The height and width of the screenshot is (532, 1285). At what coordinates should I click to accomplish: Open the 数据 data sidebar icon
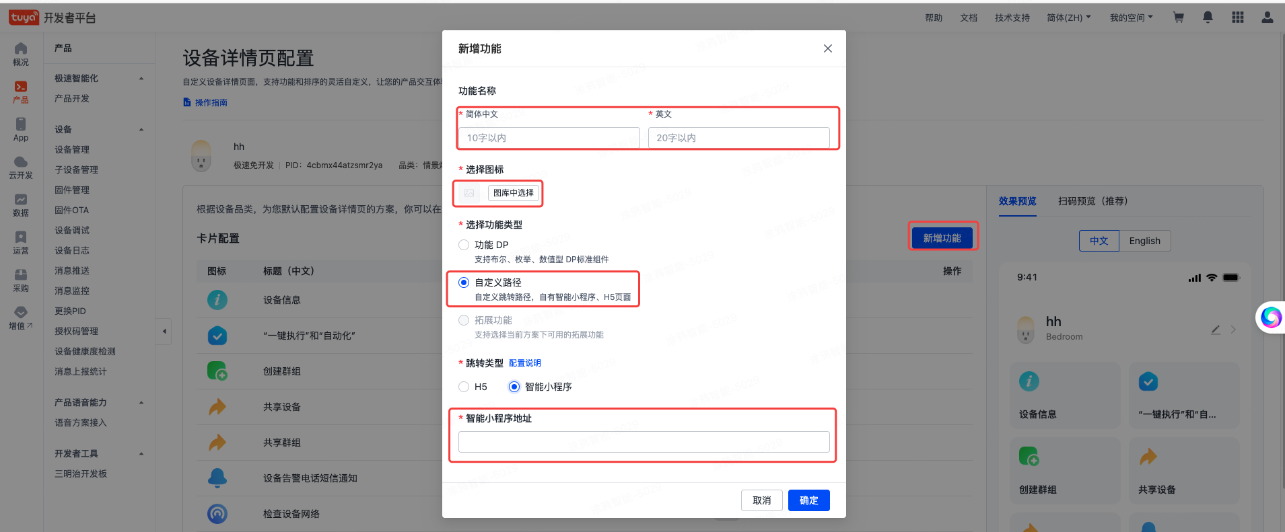tap(21, 205)
